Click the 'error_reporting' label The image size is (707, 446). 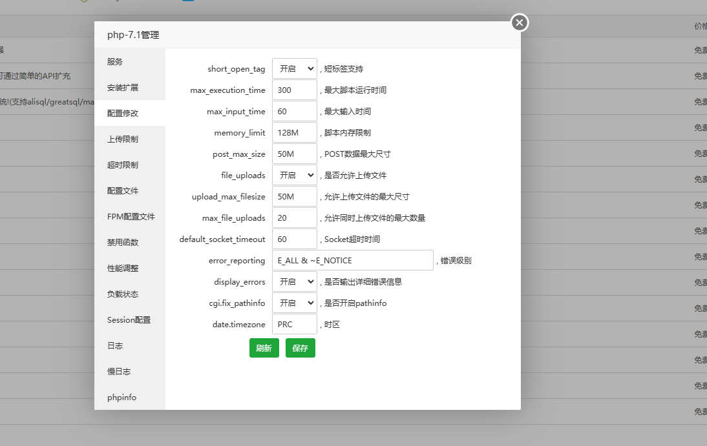pos(237,261)
